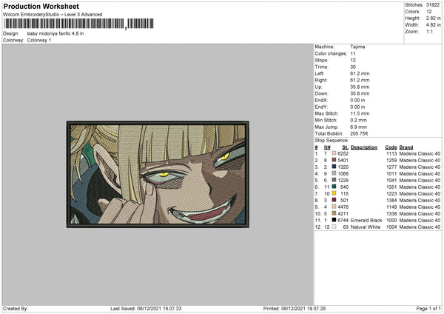Viewport: 444px width, 314px height.
Task: Click the 'Description' column header
Action: [364, 147]
